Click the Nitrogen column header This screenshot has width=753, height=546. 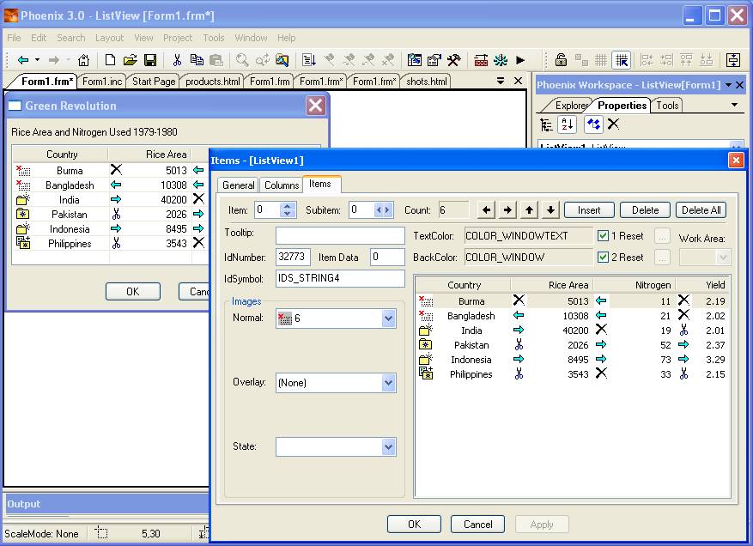point(634,285)
